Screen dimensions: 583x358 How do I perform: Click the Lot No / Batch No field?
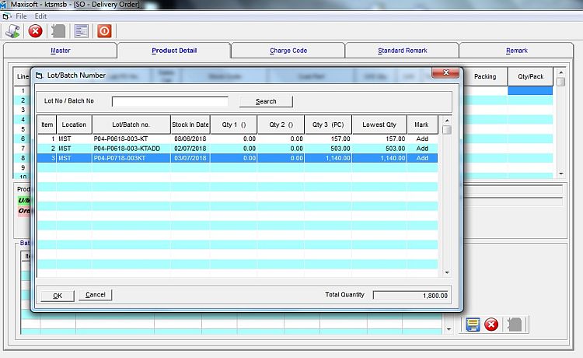coord(170,101)
